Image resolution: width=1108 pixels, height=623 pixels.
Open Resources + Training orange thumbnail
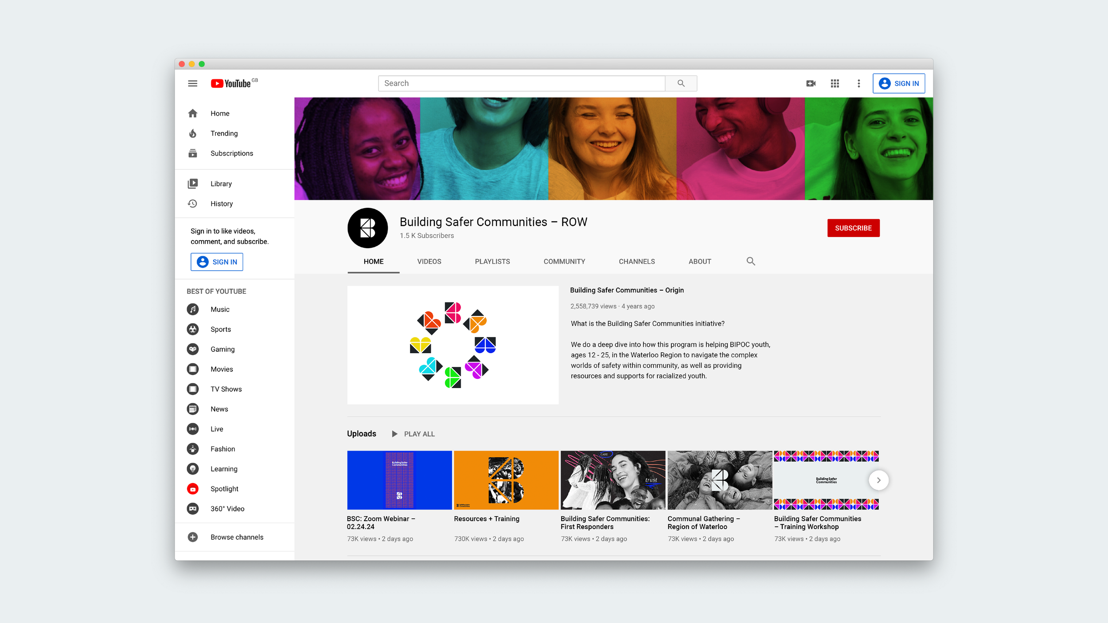point(506,480)
